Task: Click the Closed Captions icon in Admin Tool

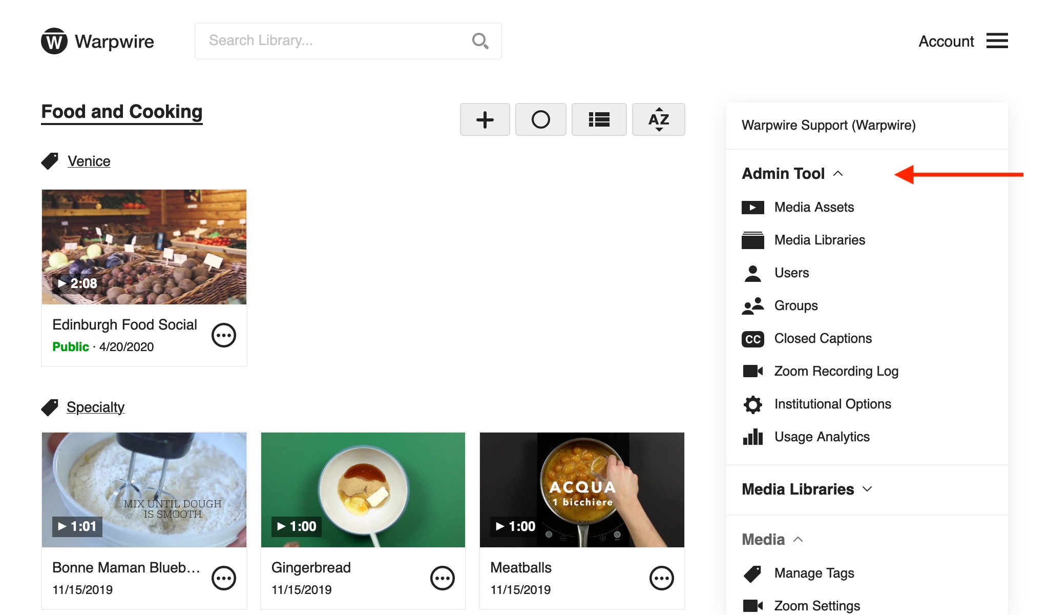Action: pos(752,338)
